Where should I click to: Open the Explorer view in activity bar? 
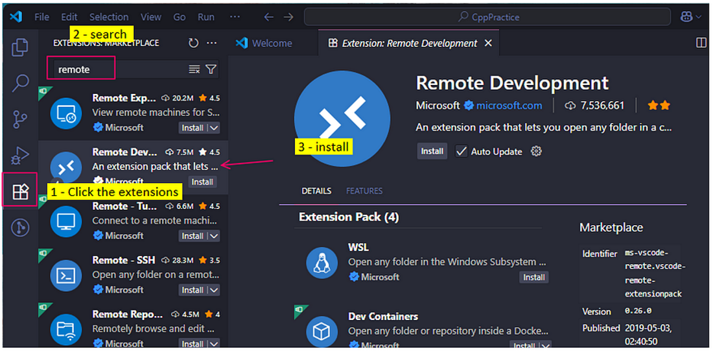tap(20, 47)
